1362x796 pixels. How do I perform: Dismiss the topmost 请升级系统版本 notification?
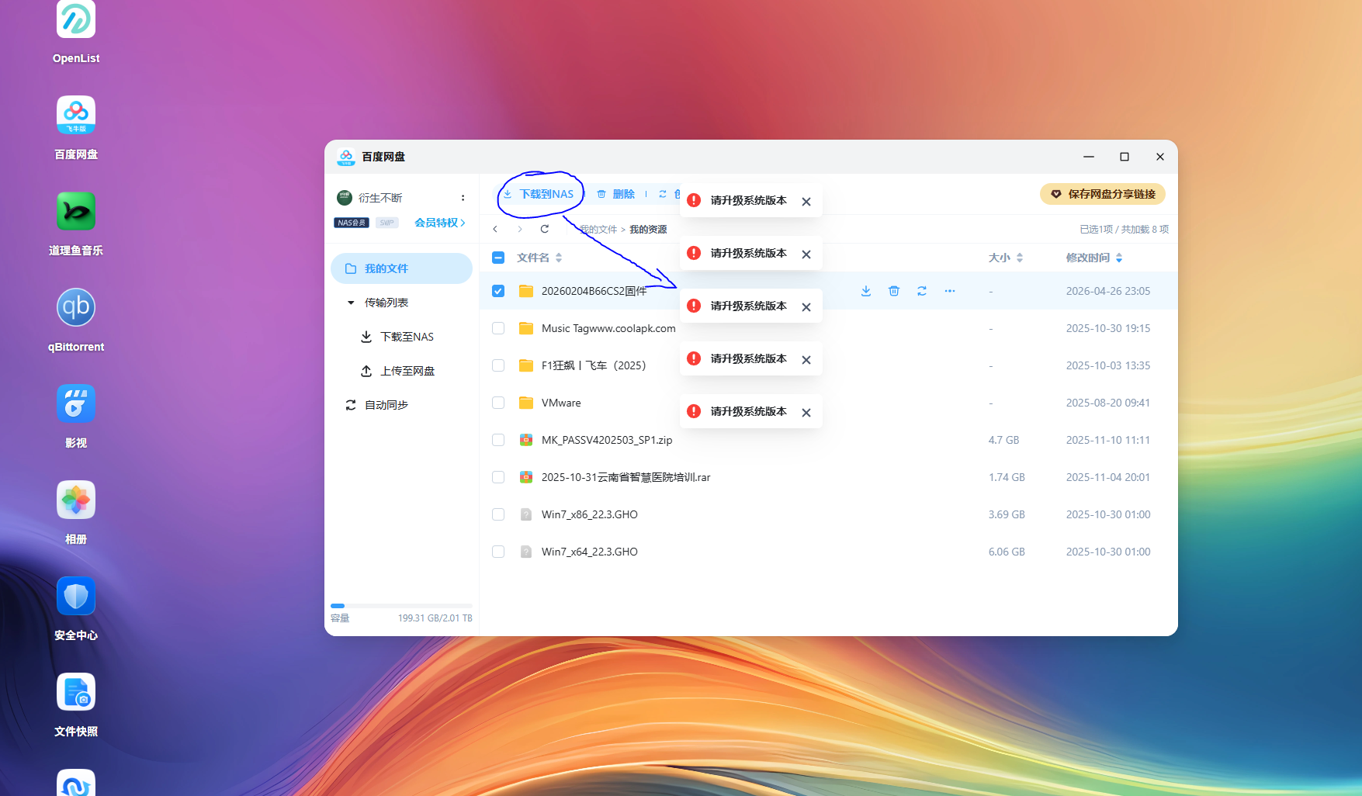click(806, 202)
